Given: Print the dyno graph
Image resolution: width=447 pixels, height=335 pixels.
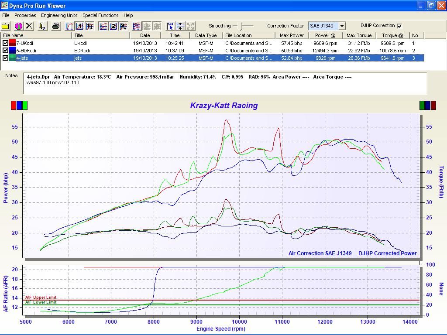Looking at the screenshot, I should tap(56, 26).
